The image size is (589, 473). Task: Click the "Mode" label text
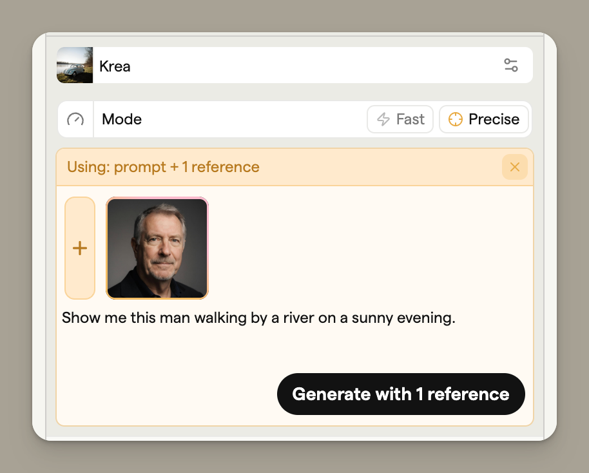click(x=122, y=119)
